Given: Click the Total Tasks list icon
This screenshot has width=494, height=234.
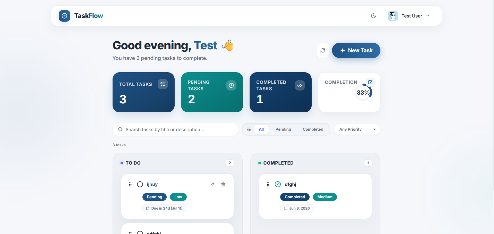Looking at the screenshot, I should tap(163, 84).
